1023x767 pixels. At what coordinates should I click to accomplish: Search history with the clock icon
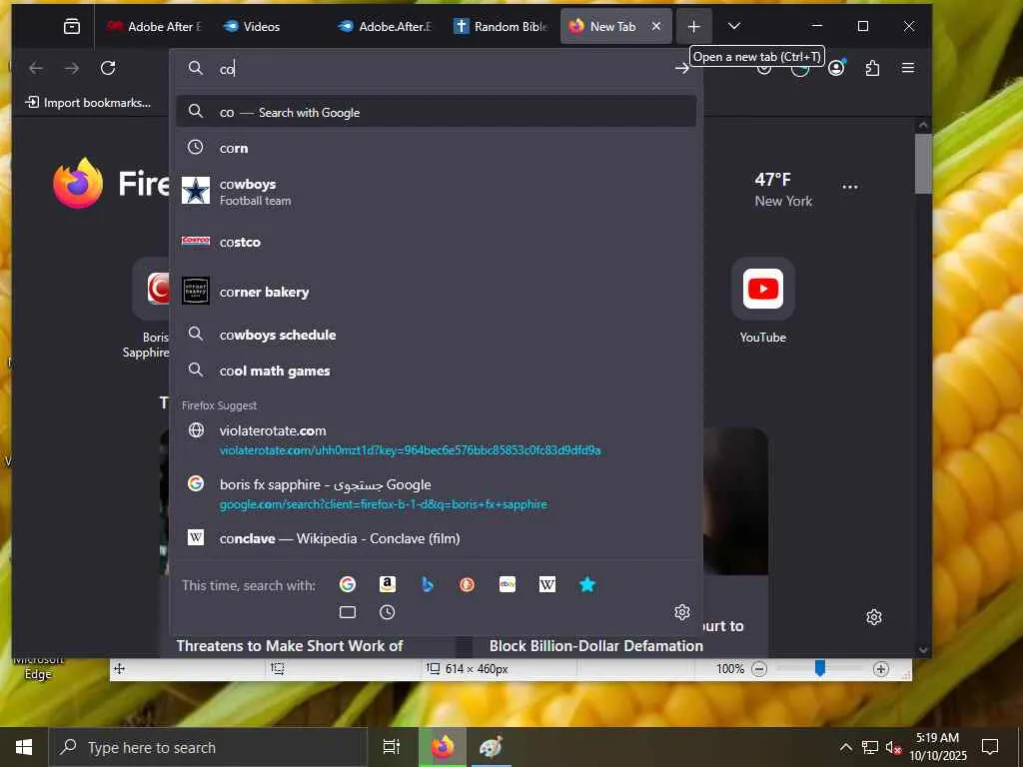coord(388,612)
